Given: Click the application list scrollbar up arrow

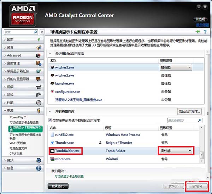Looking at the screenshot, I should coord(202,128).
